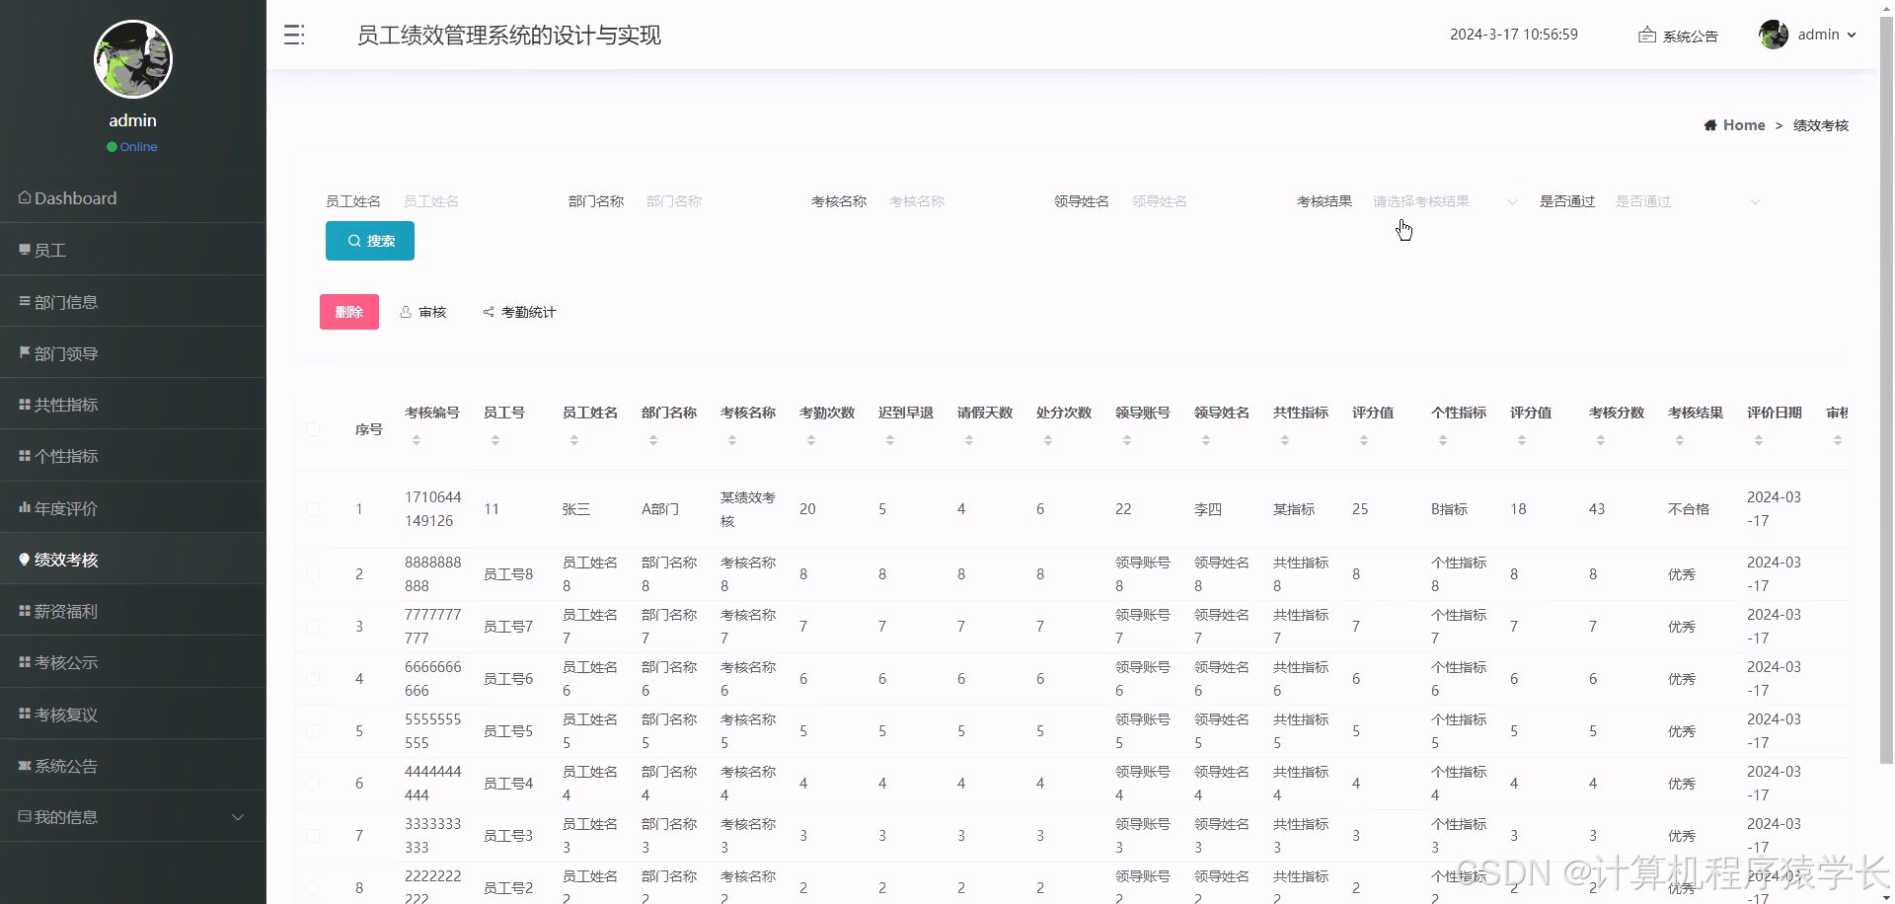The image size is (1895, 904).
Task: Click the blue 搜索 button
Action: pos(370,241)
